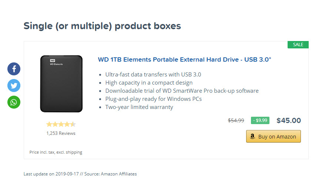
Task: Click the 'Ultra-fast data transfers with USB 3.0' bullet
Action: click(153, 75)
